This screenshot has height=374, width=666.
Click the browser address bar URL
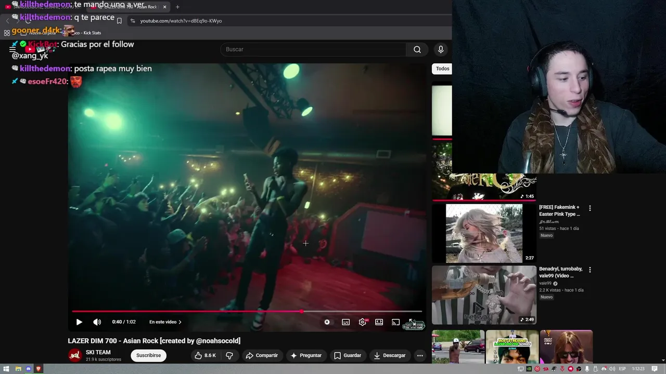pos(181,21)
